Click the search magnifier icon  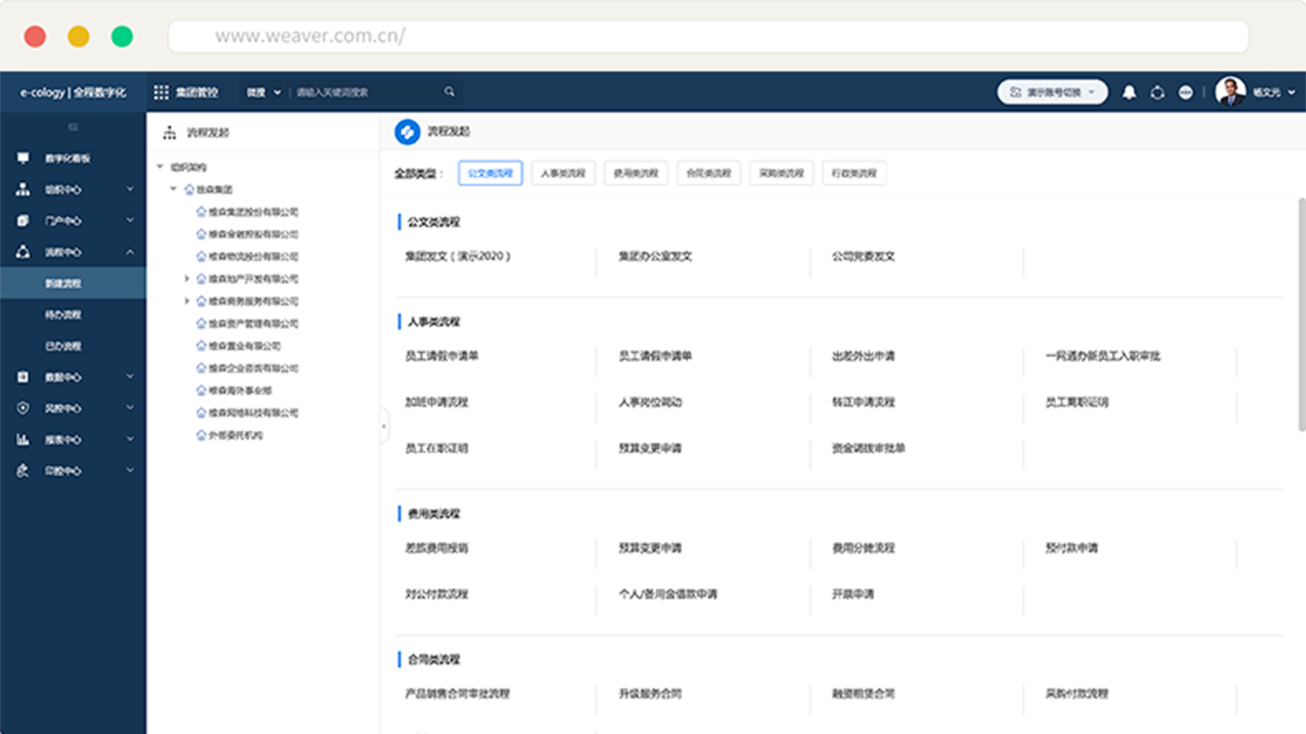pos(449,92)
